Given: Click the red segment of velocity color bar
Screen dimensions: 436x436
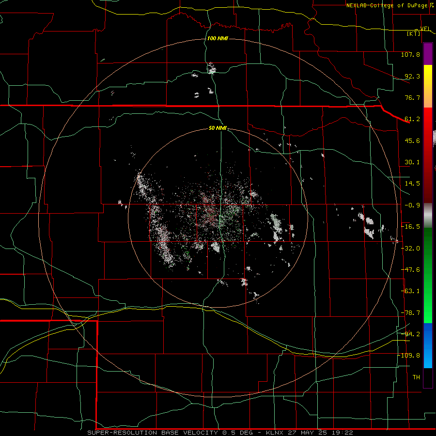Looking at the screenshot, I should (x=428, y=155).
